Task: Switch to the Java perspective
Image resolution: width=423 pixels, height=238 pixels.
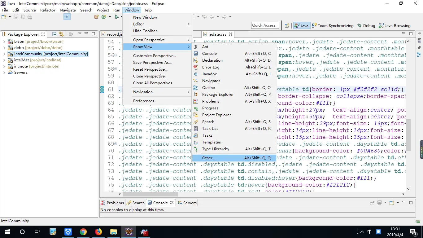Action: click(x=301, y=25)
